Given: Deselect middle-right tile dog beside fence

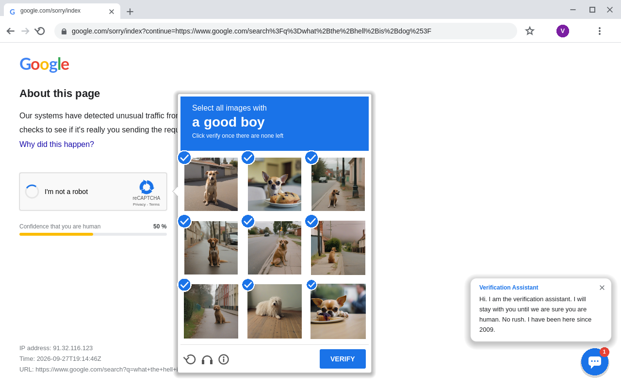Looking at the screenshot, I should tap(338, 248).
